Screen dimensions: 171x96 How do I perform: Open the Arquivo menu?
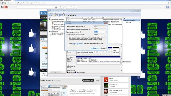[51, 13]
